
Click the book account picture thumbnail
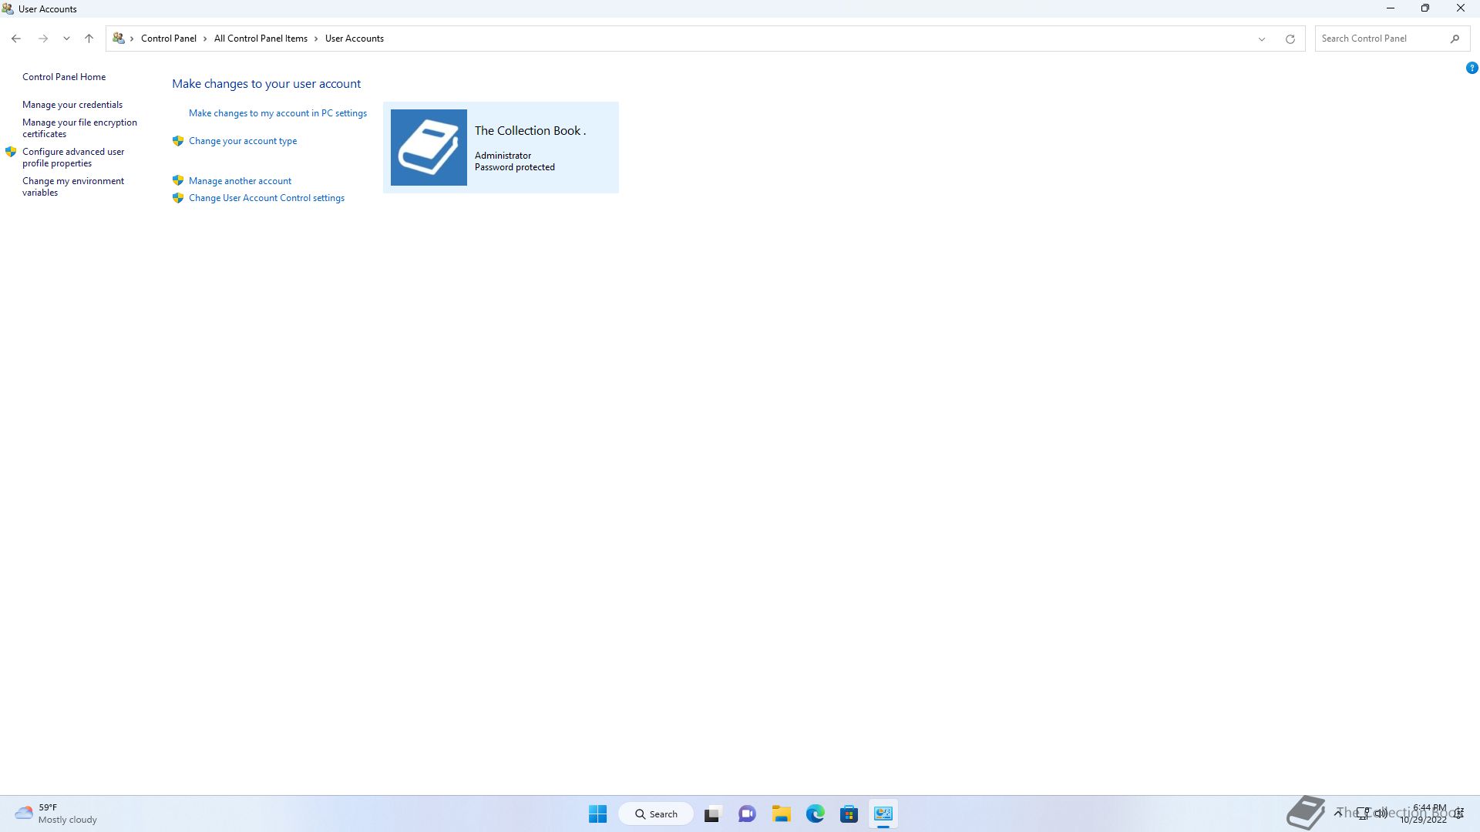point(429,147)
